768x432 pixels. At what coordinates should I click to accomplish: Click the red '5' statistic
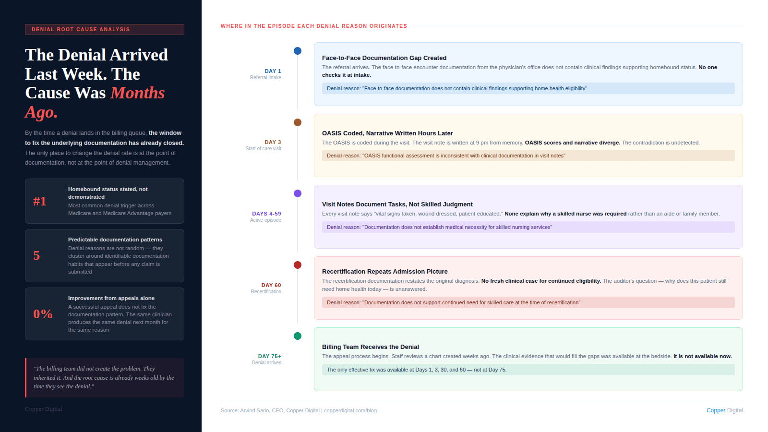(x=36, y=255)
